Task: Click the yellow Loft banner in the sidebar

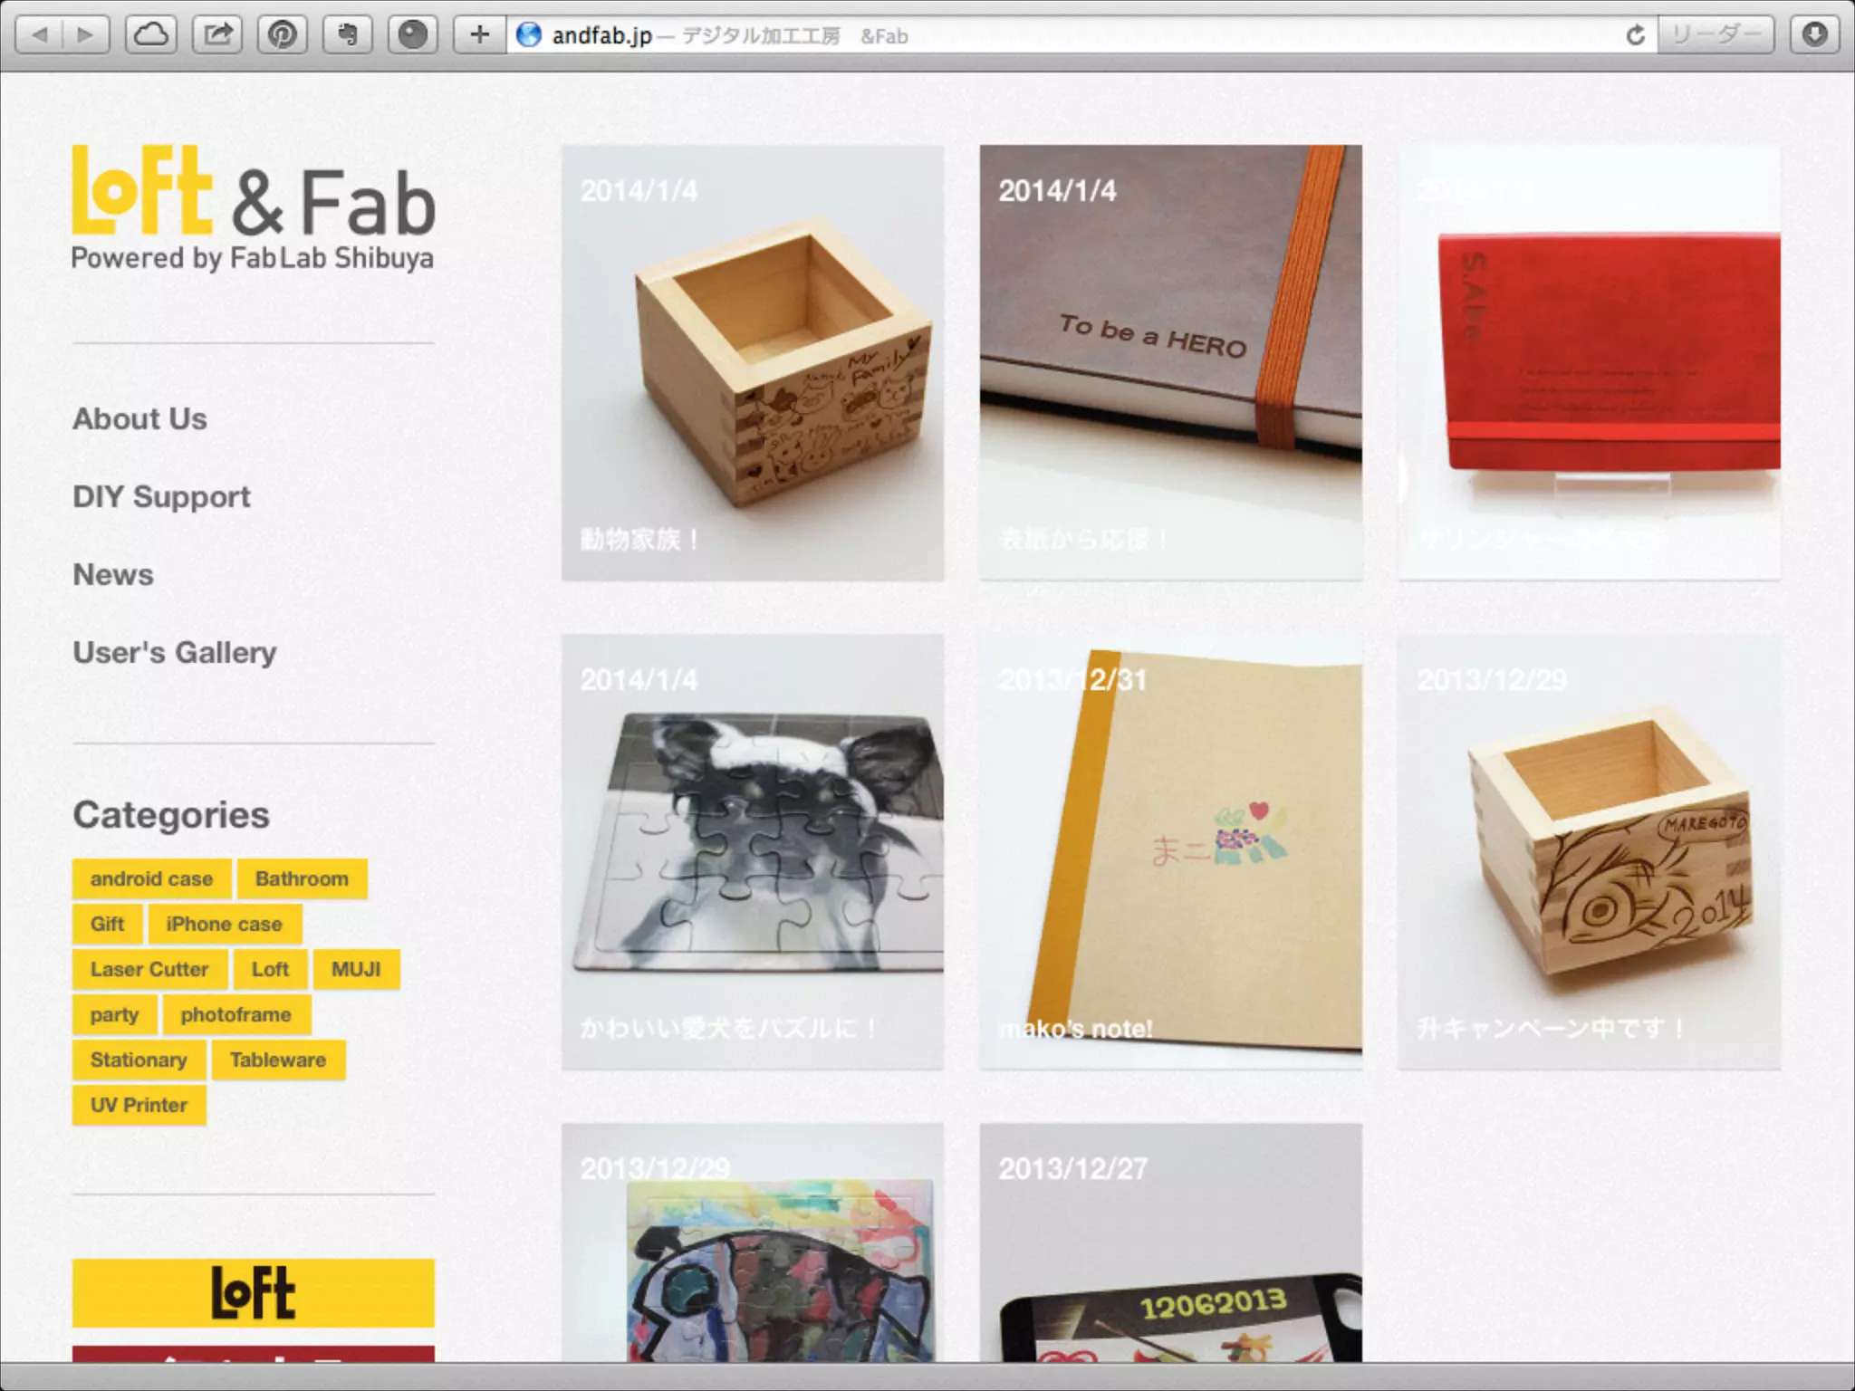Action: [x=253, y=1293]
